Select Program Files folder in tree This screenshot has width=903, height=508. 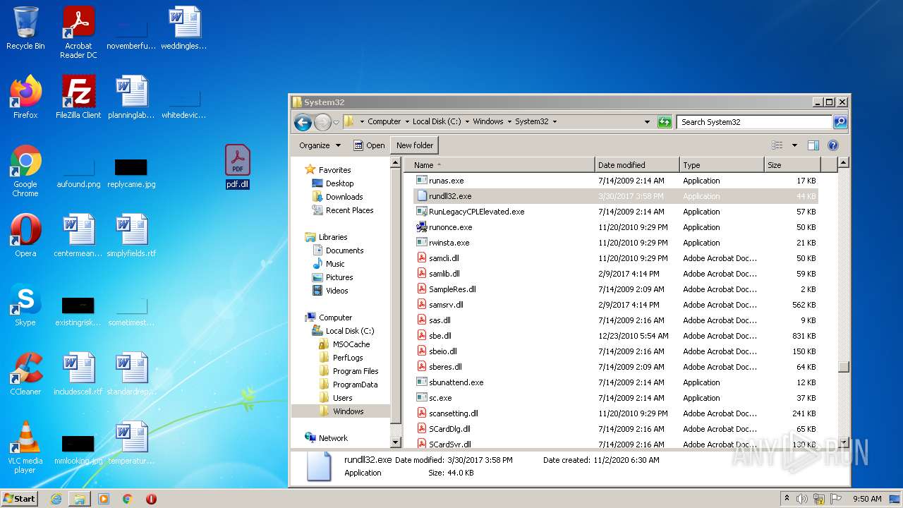[x=356, y=371]
